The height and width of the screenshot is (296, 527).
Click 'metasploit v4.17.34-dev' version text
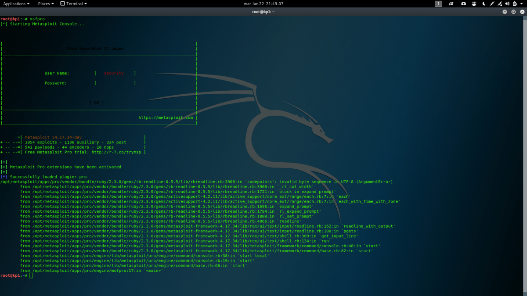click(53, 137)
